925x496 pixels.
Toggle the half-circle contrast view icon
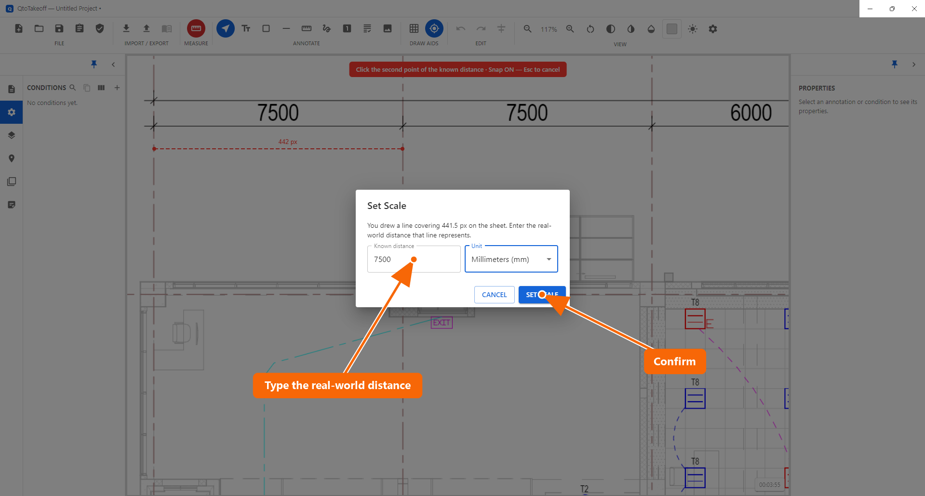pos(611,29)
